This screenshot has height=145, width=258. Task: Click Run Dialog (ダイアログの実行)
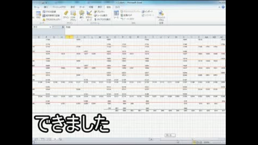tap(102, 19)
